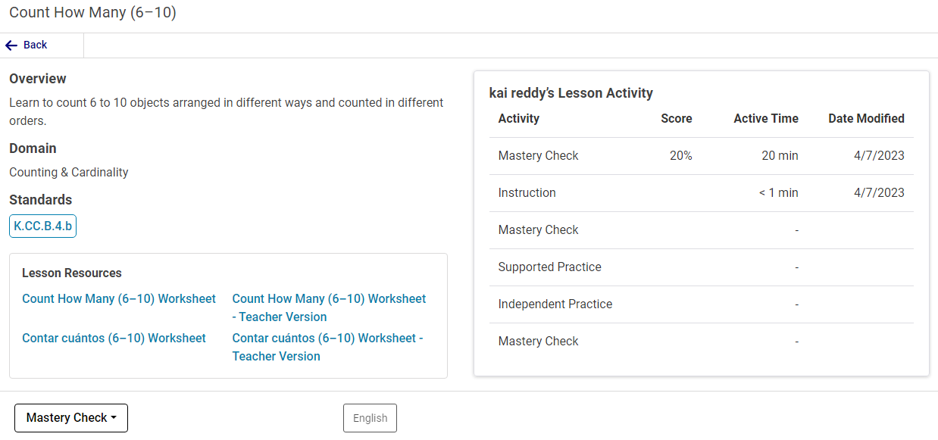Open Contar cuántos Worksheet Teacher Version
Screen dimensions: 938x440
[x=327, y=347]
